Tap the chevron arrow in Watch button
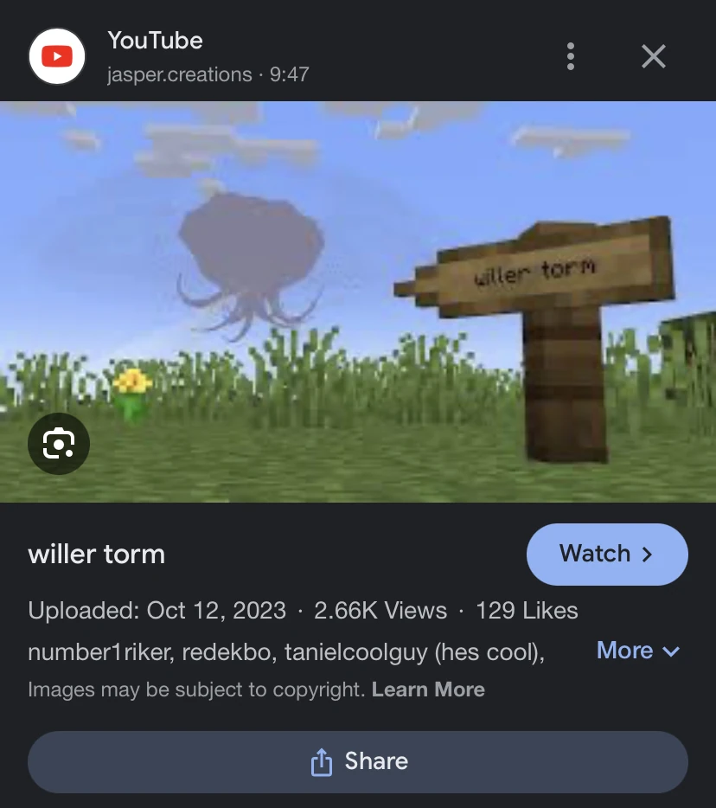This screenshot has height=808, width=716. click(x=648, y=555)
